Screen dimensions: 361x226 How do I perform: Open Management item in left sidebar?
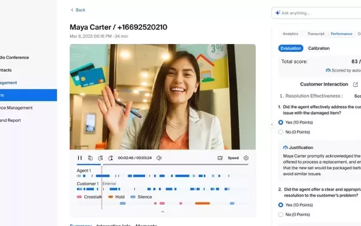click(16, 108)
